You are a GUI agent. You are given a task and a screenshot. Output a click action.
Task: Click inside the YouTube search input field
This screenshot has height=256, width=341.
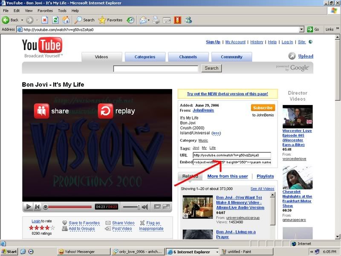156,69
